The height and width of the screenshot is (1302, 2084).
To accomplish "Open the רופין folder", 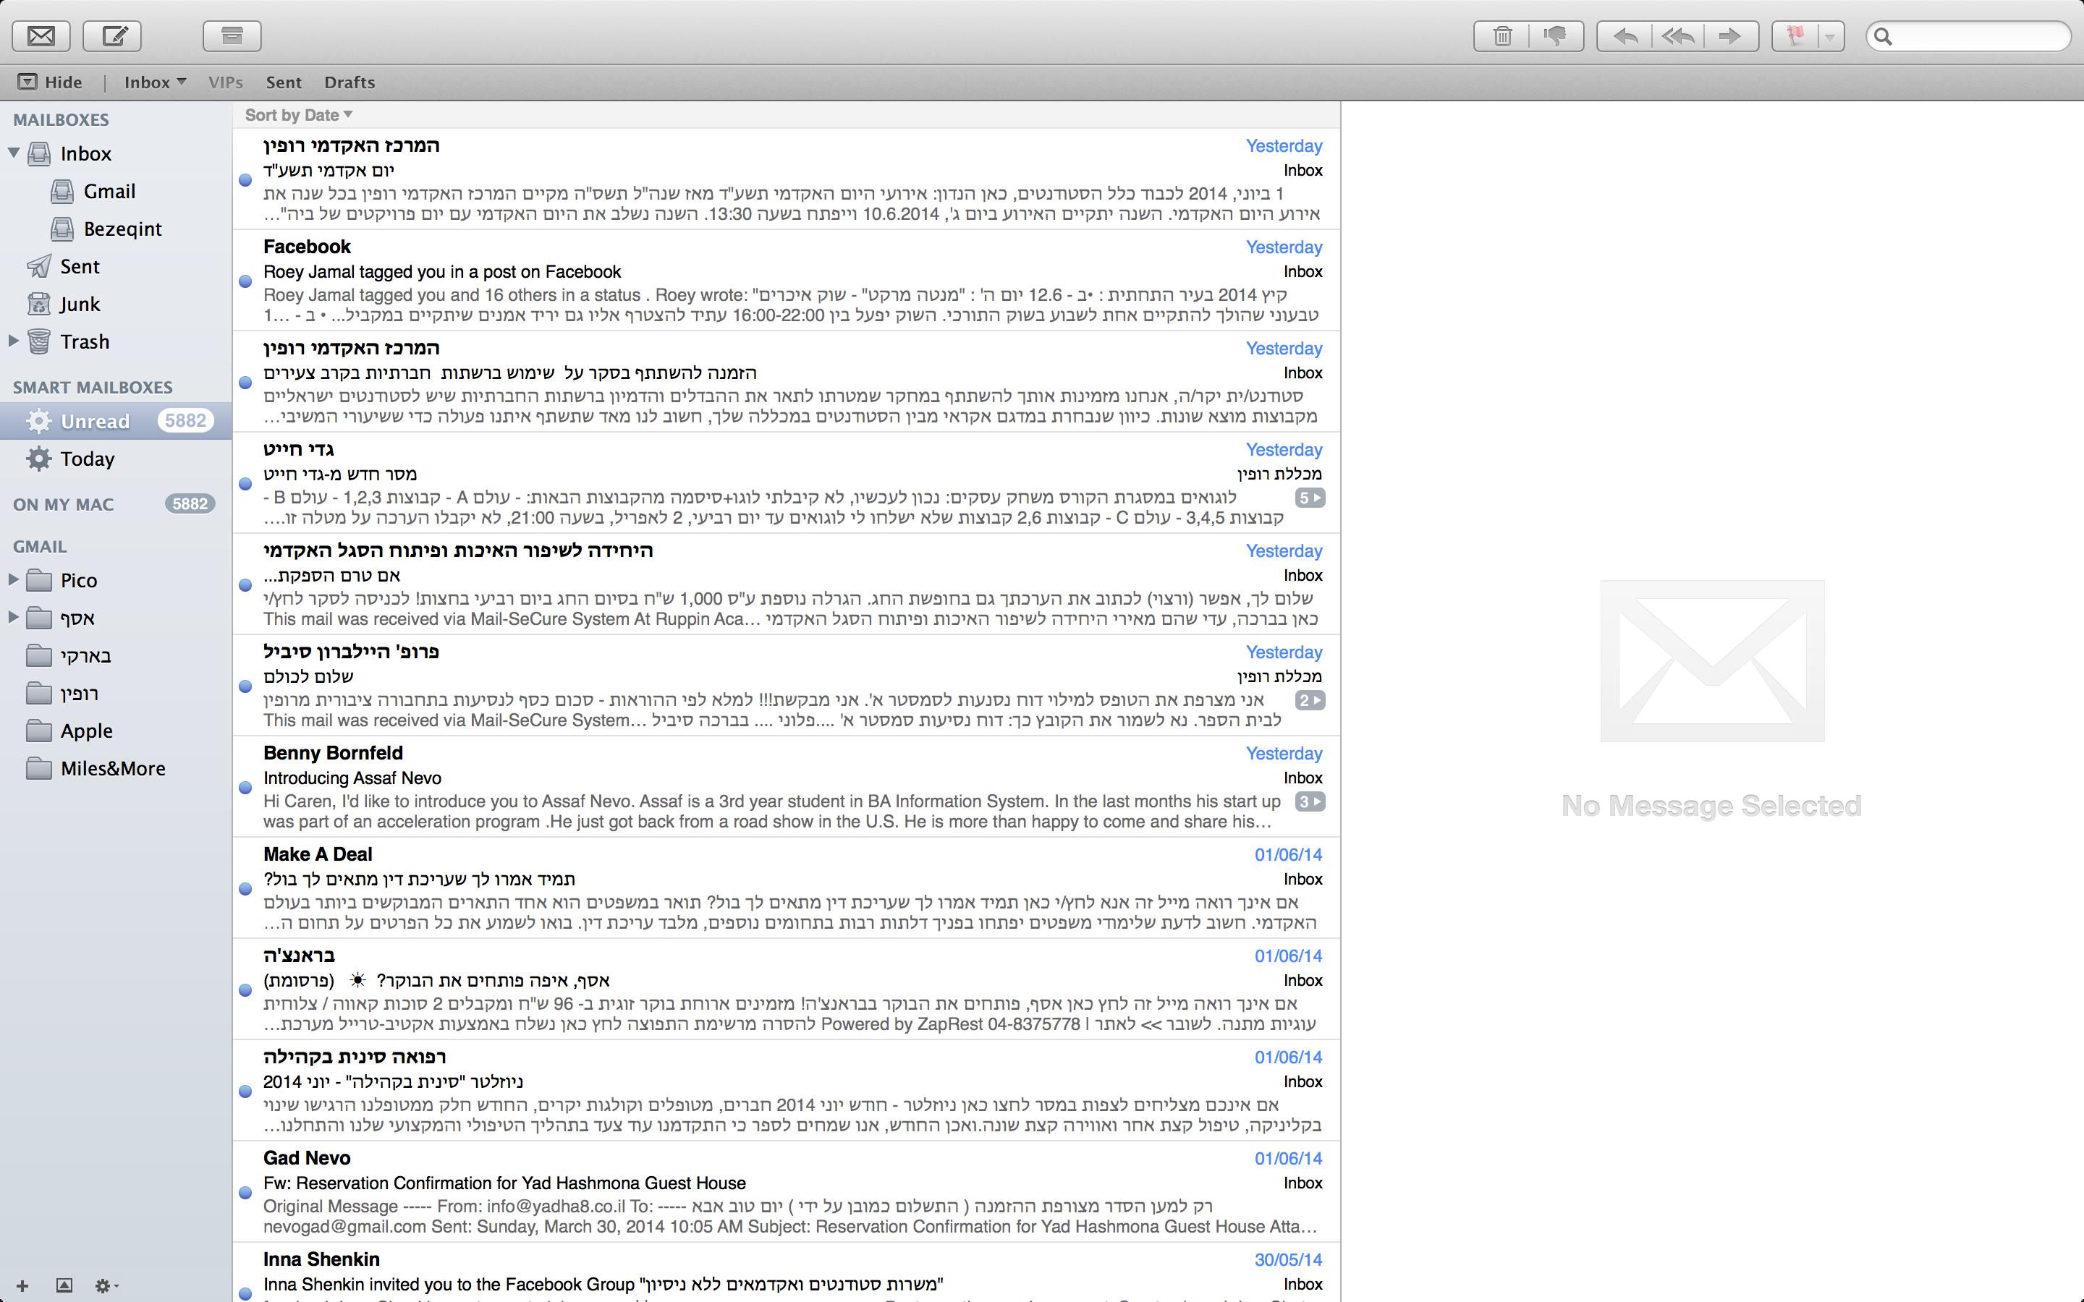I will [x=79, y=693].
